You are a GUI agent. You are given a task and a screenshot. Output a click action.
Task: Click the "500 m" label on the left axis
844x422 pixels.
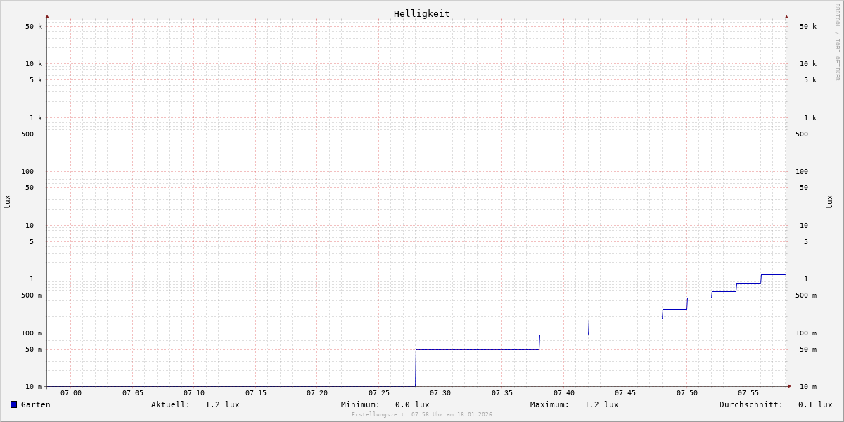tap(32, 295)
